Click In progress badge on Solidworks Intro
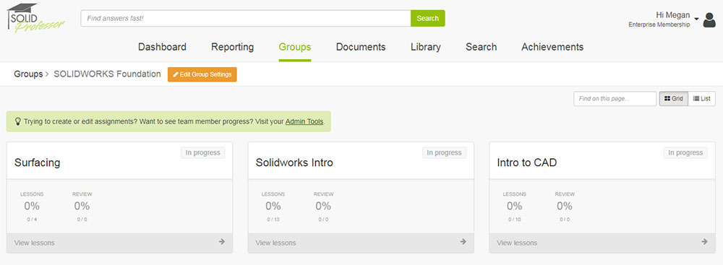This screenshot has width=723, height=265. pos(445,152)
